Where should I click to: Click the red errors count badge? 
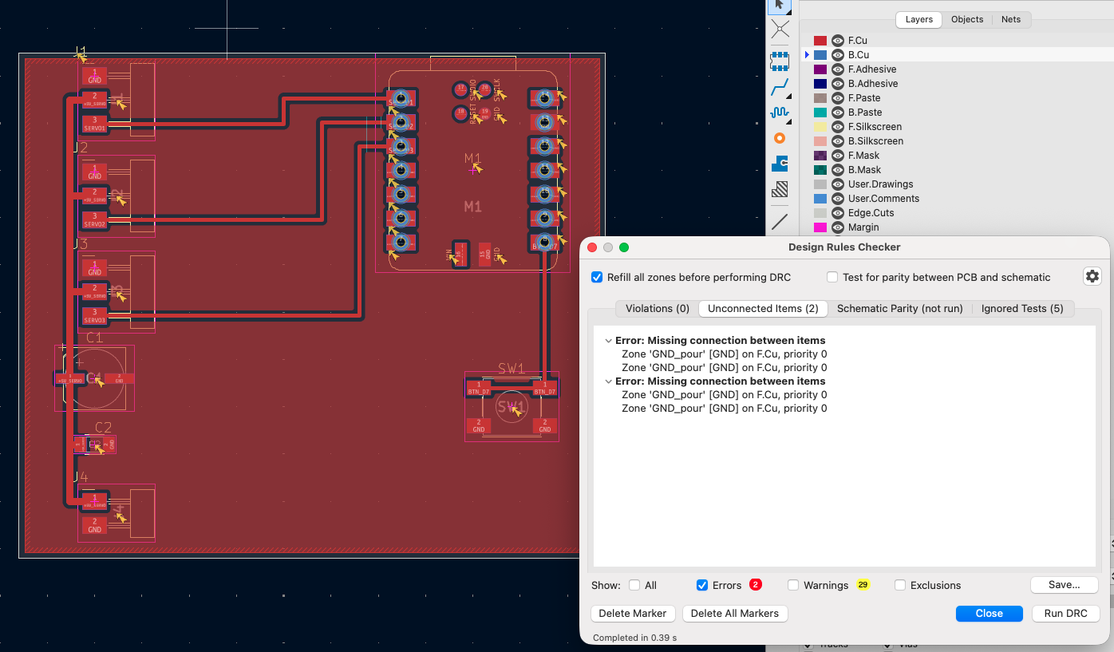755,585
